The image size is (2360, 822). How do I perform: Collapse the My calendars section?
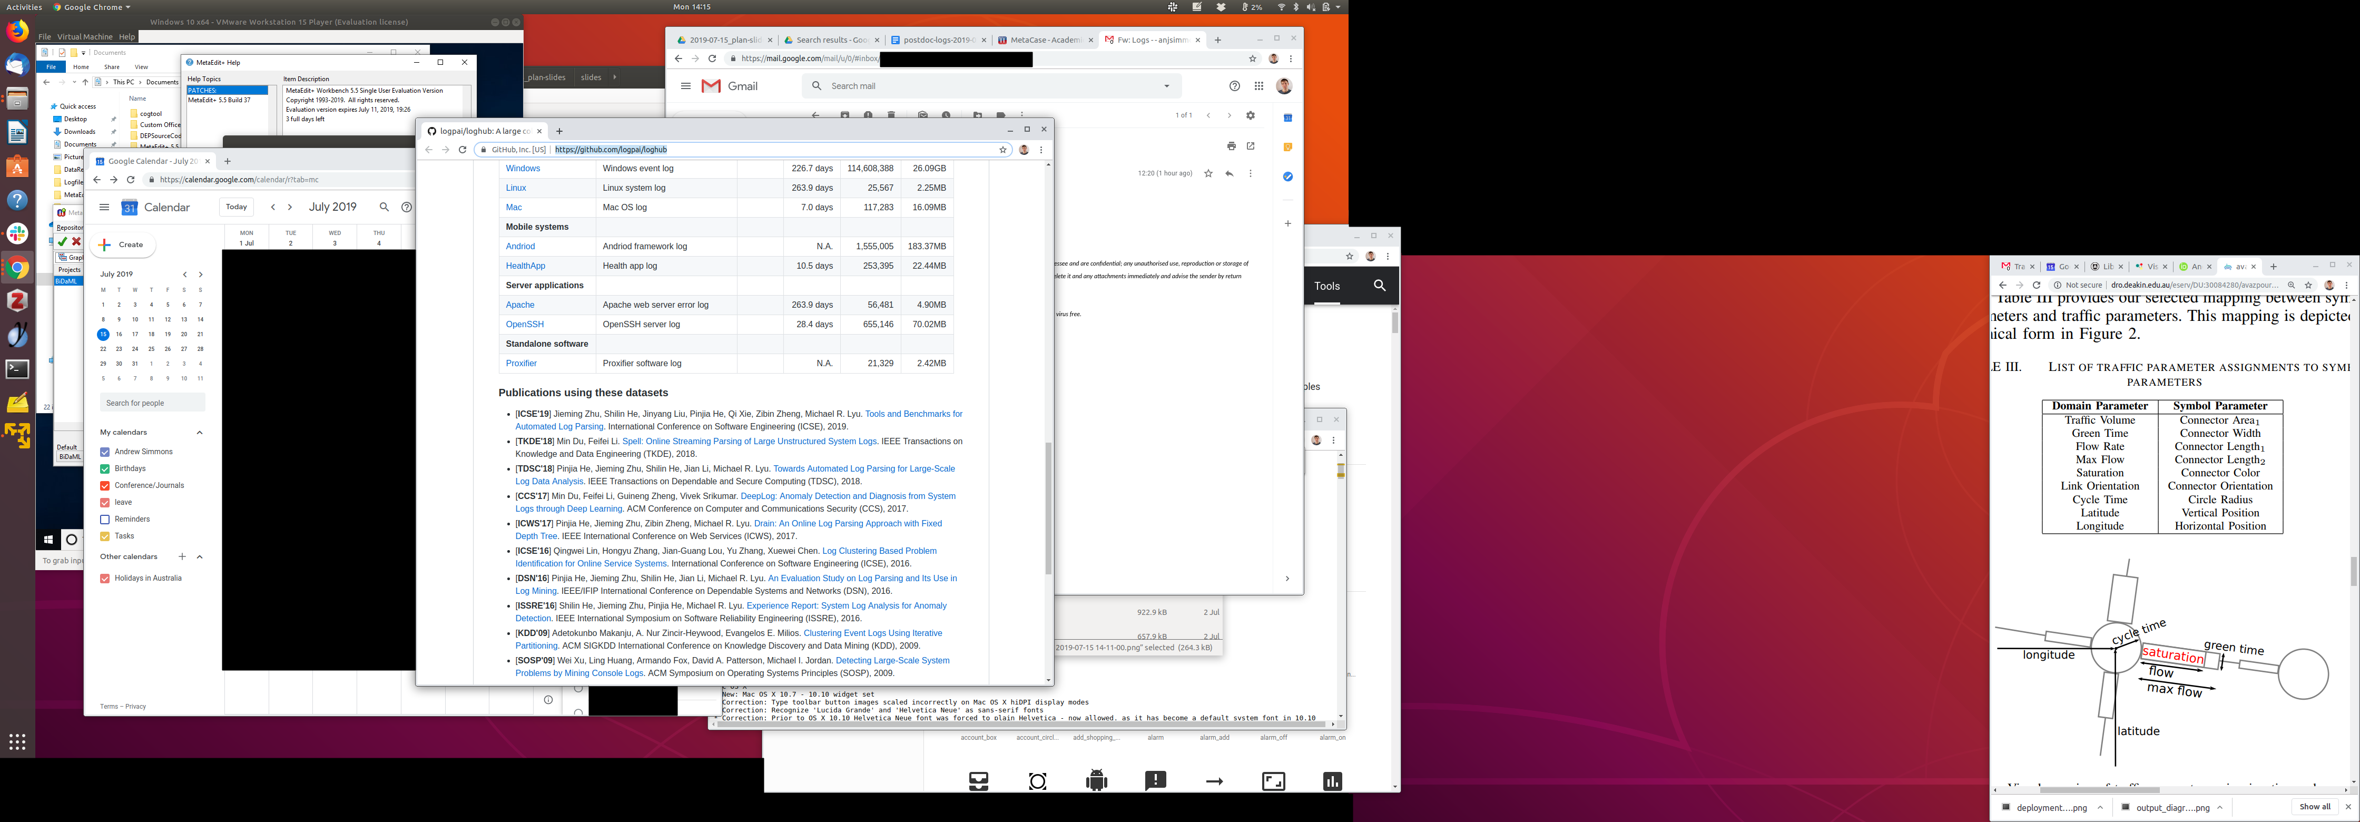[200, 433]
